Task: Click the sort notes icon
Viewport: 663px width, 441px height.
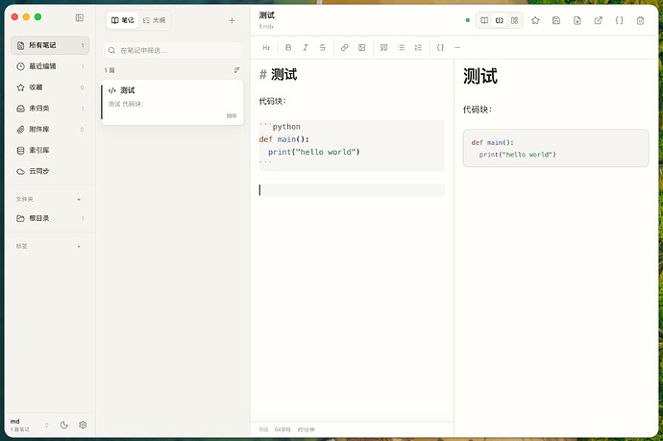Action: click(x=236, y=70)
